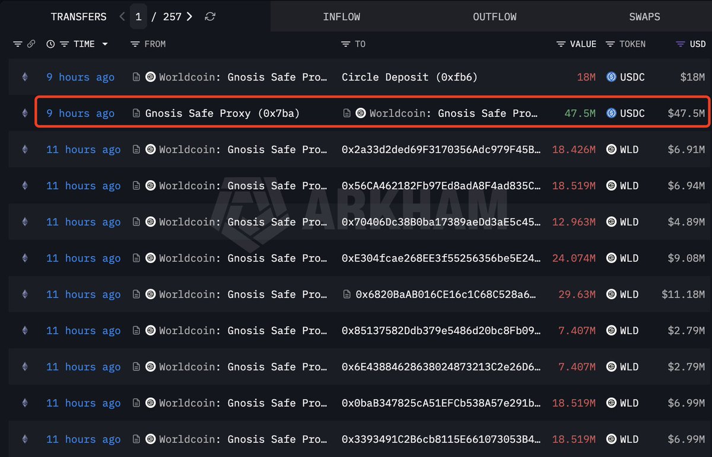The height and width of the screenshot is (457, 712).
Task: Click the $6.94M USD amount
Action: (x=686, y=186)
